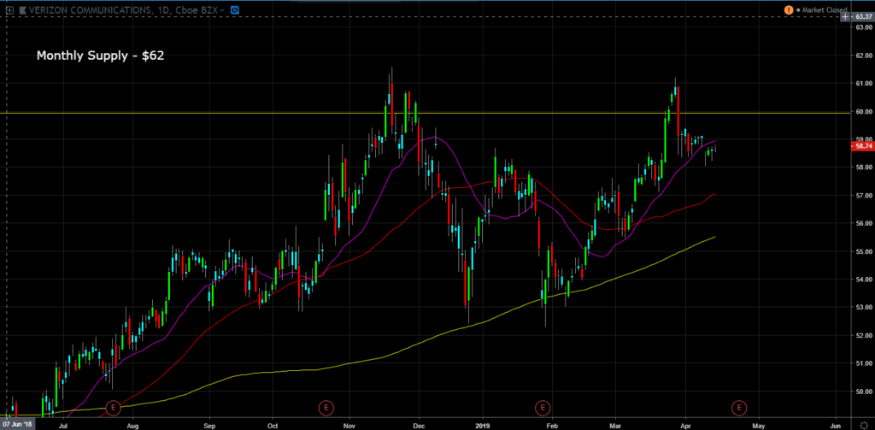This screenshot has width=875, height=430.
Task: Click the orange exclamation warning icon
Action: click(x=789, y=10)
